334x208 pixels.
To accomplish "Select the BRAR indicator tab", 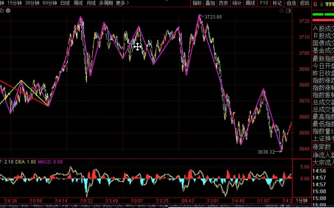I will tap(52, 206).
